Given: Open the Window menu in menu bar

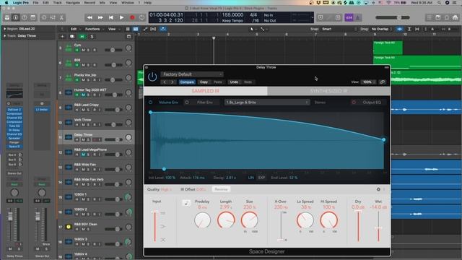Looking at the screenshot, I should (128, 3).
